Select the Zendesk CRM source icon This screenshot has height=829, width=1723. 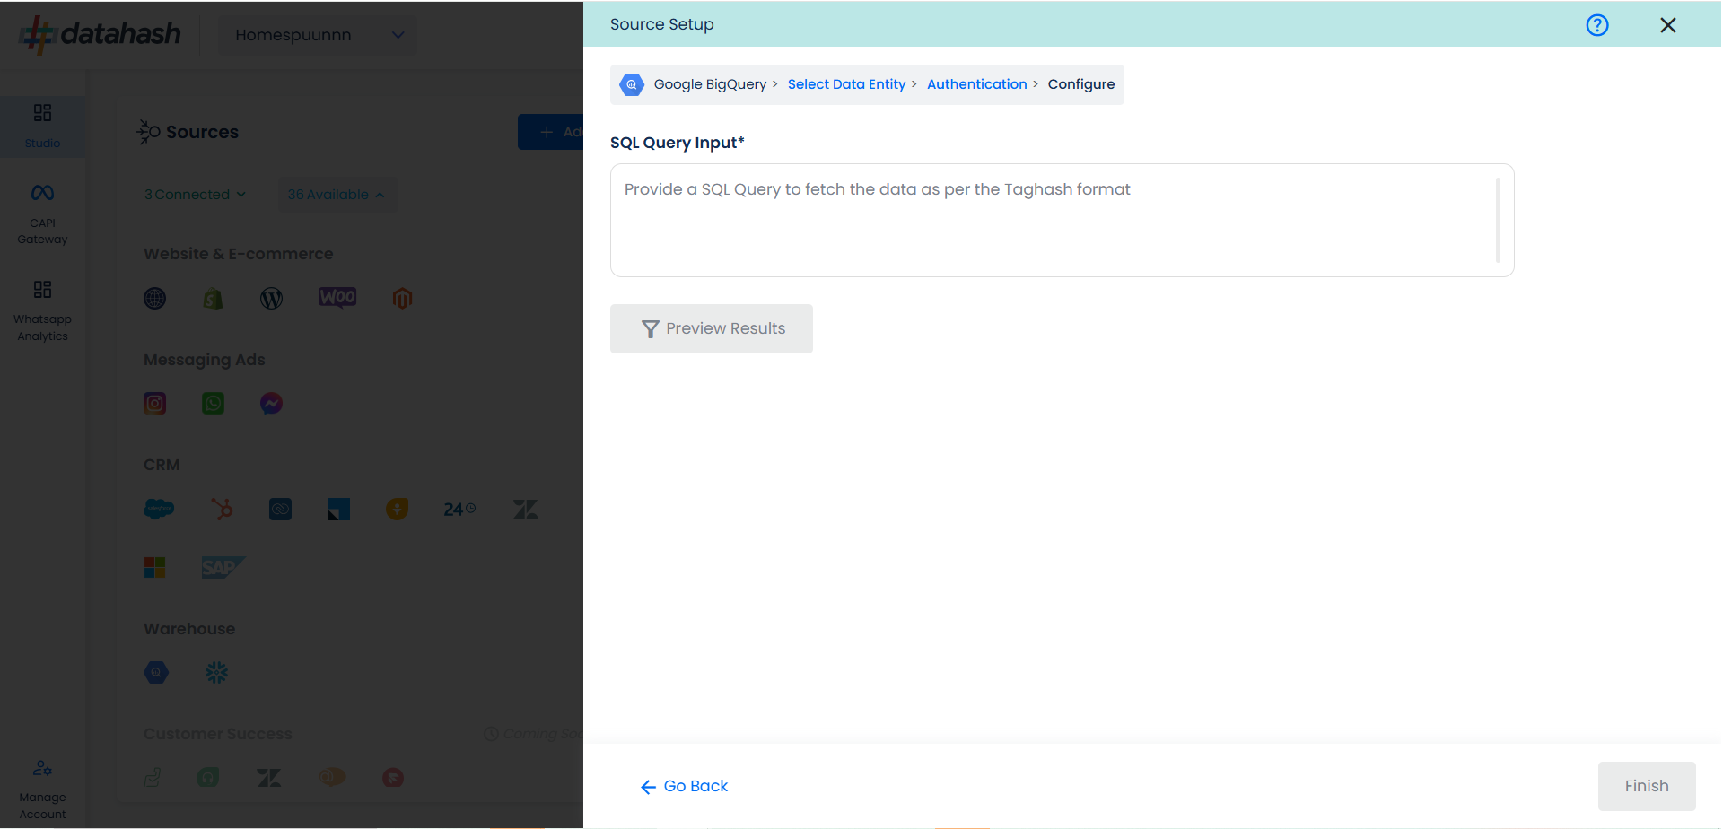point(526,510)
